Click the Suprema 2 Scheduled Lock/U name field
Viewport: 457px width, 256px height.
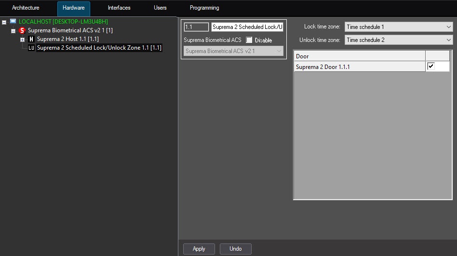point(247,27)
